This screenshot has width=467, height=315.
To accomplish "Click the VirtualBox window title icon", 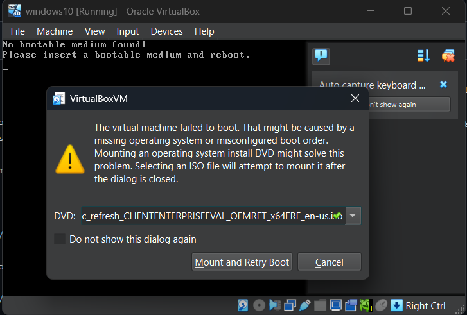I will [15, 11].
